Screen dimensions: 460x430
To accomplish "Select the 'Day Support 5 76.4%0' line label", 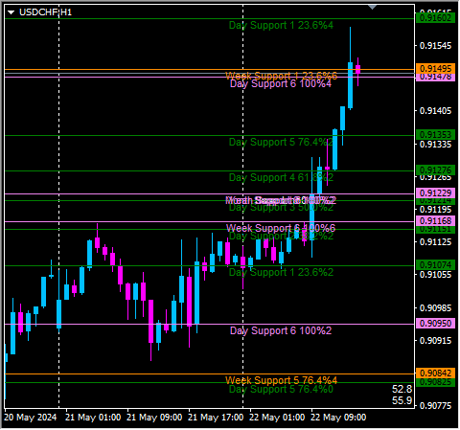I will point(281,389).
